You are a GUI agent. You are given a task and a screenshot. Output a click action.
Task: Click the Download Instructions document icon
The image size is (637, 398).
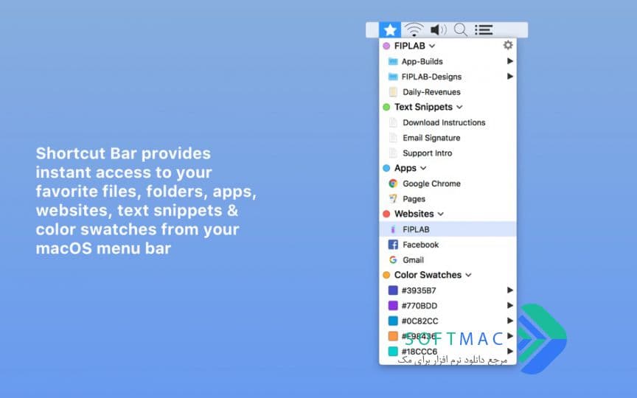pyautogui.click(x=393, y=122)
